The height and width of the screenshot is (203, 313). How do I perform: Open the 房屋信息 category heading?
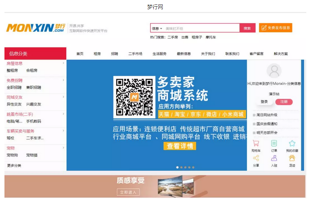(x=15, y=64)
